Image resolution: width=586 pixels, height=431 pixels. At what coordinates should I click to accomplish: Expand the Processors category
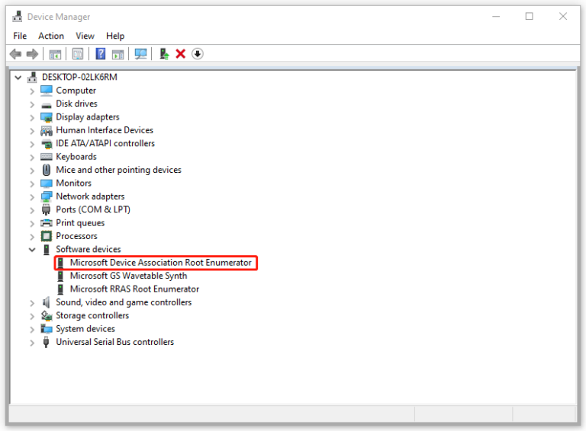click(x=32, y=237)
